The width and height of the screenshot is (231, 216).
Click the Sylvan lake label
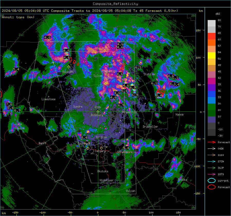pos(98,76)
